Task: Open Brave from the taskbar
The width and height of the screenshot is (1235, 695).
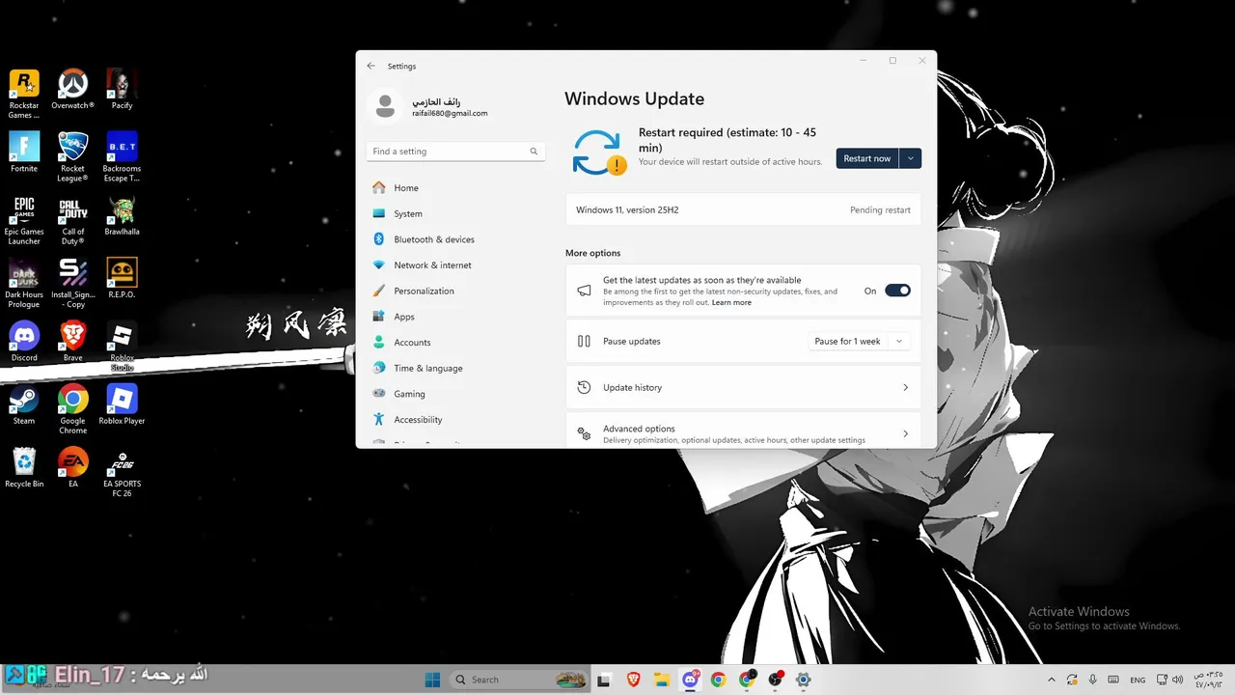Action: (x=634, y=680)
